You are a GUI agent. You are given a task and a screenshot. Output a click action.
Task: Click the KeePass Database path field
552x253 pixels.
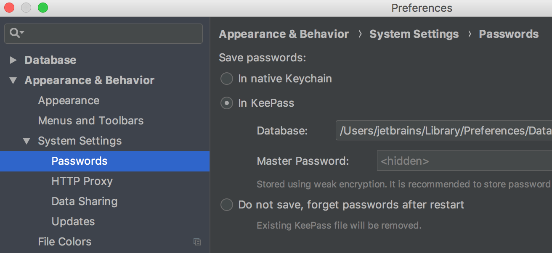click(443, 131)
